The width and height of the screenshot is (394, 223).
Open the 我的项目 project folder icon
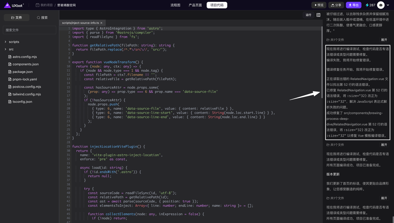38,5
